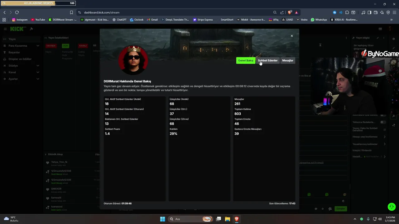Open chat settings gear next to Gönder

(x=330, y=209)
